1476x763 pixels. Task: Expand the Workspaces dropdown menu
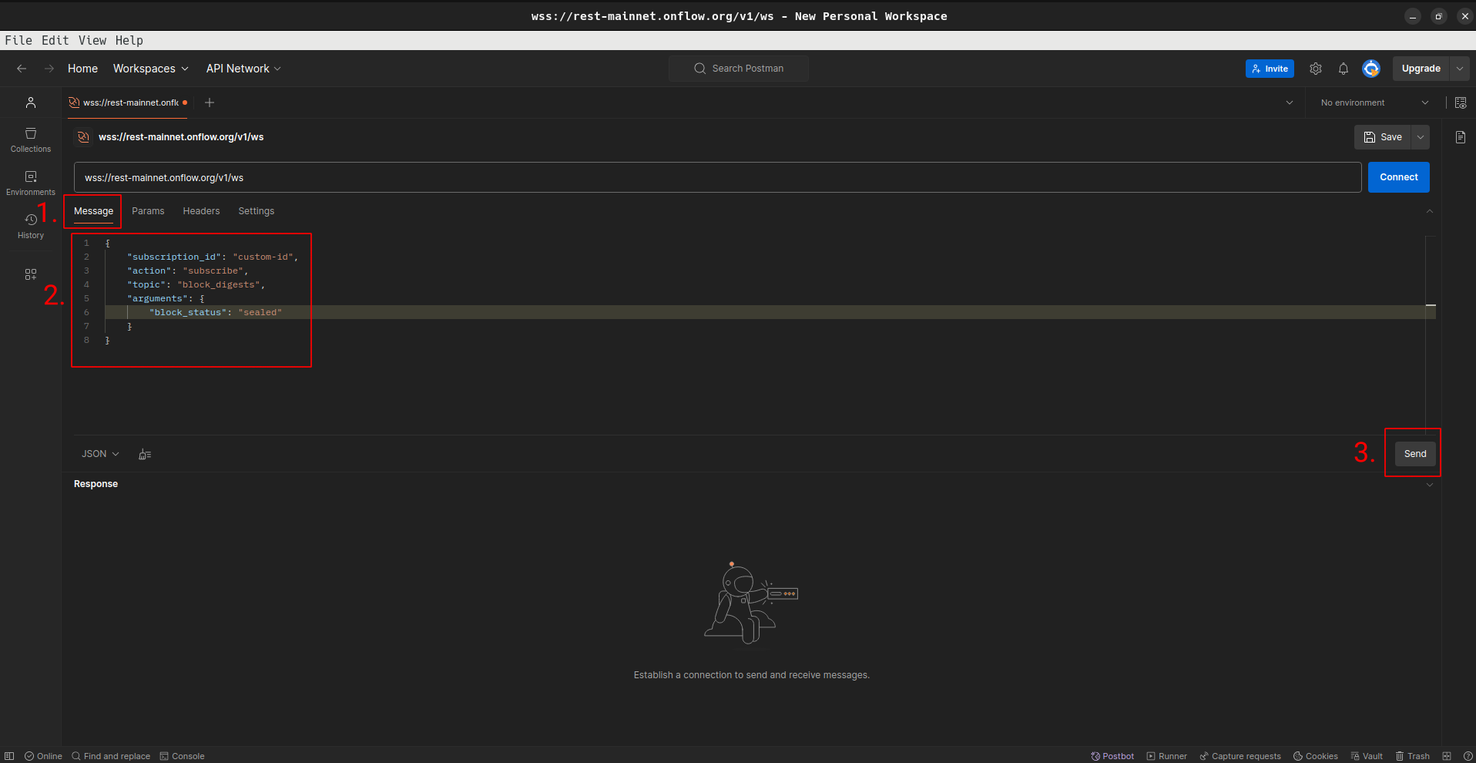click(150, 69)
